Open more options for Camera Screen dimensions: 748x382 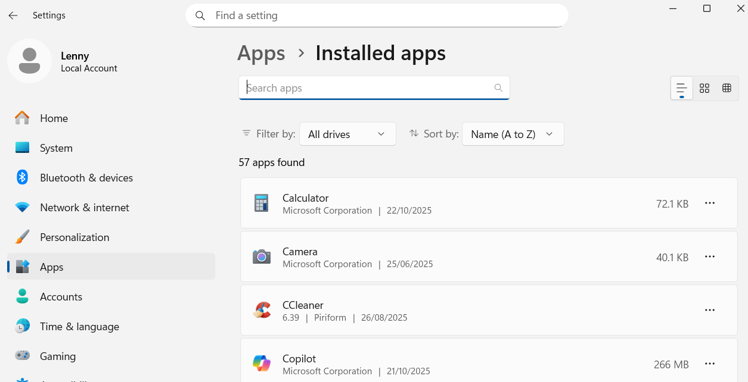click(x=709, y=257)
